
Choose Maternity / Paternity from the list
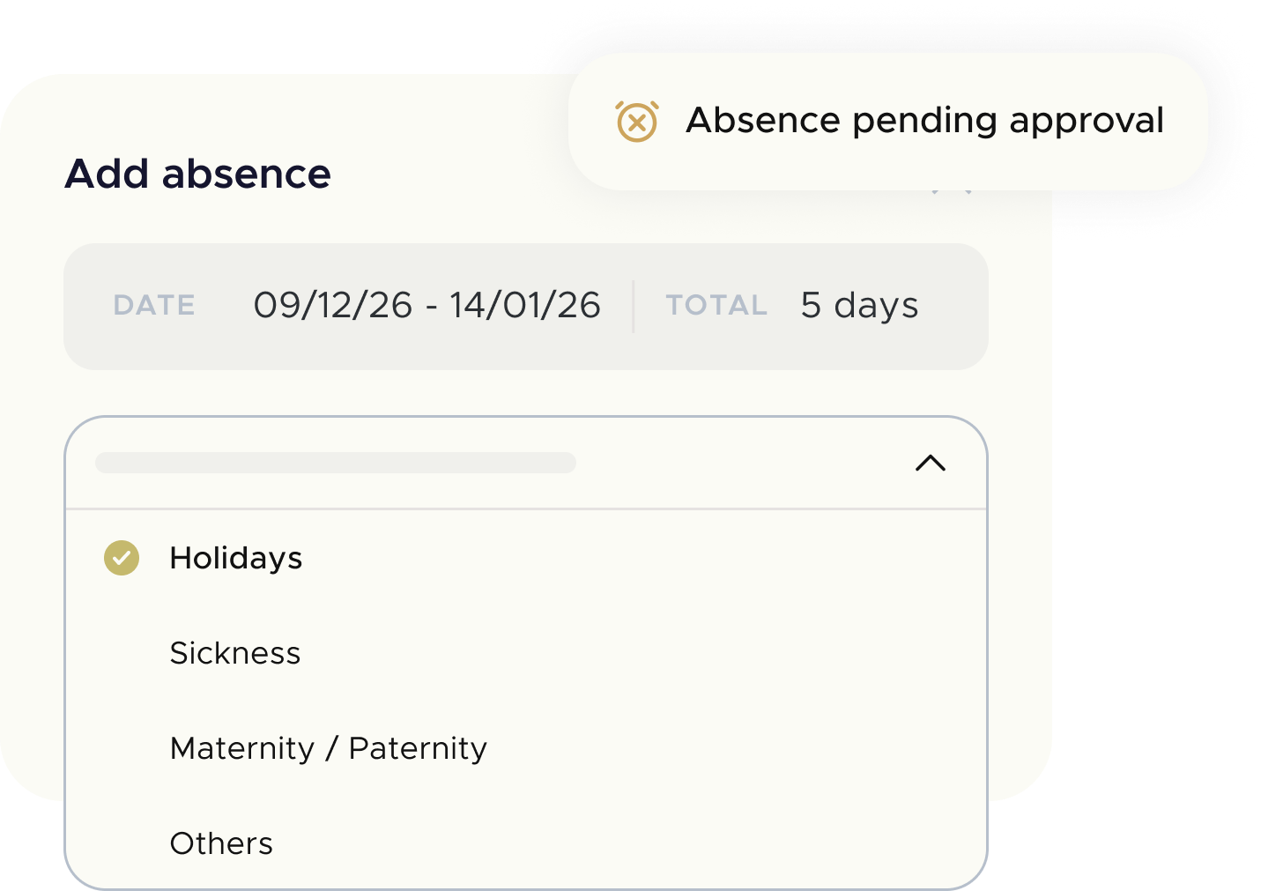pos(328,748)
